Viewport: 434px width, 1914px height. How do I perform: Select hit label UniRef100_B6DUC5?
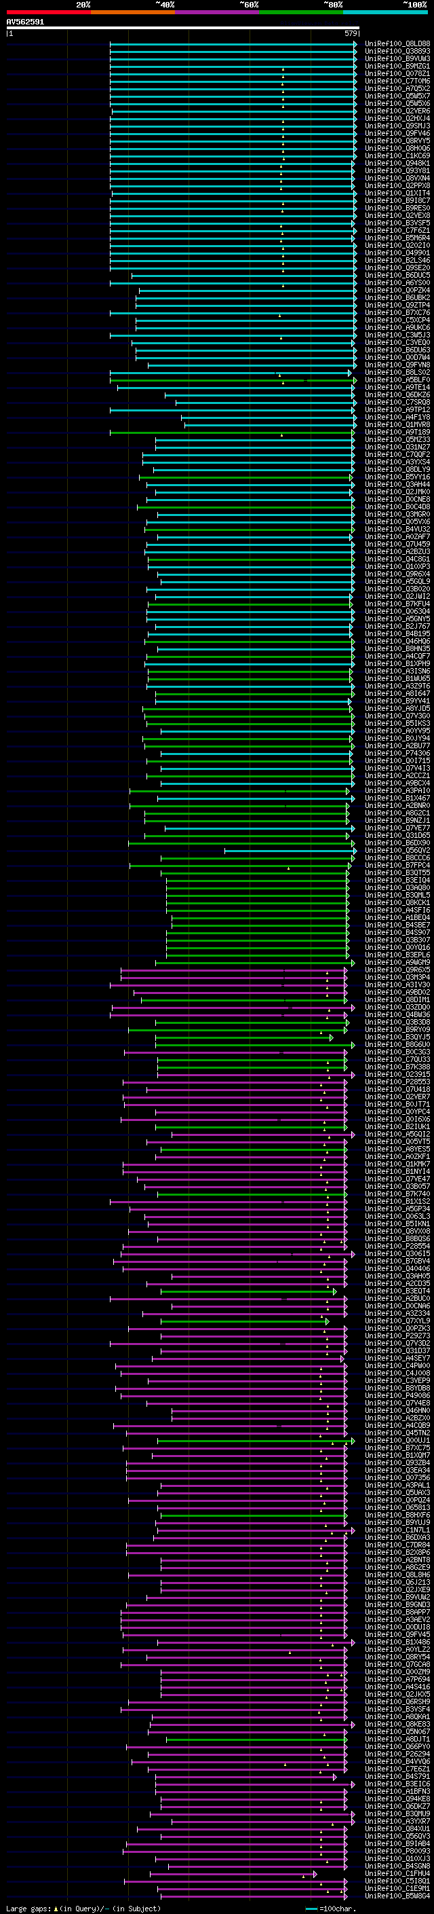397,276
